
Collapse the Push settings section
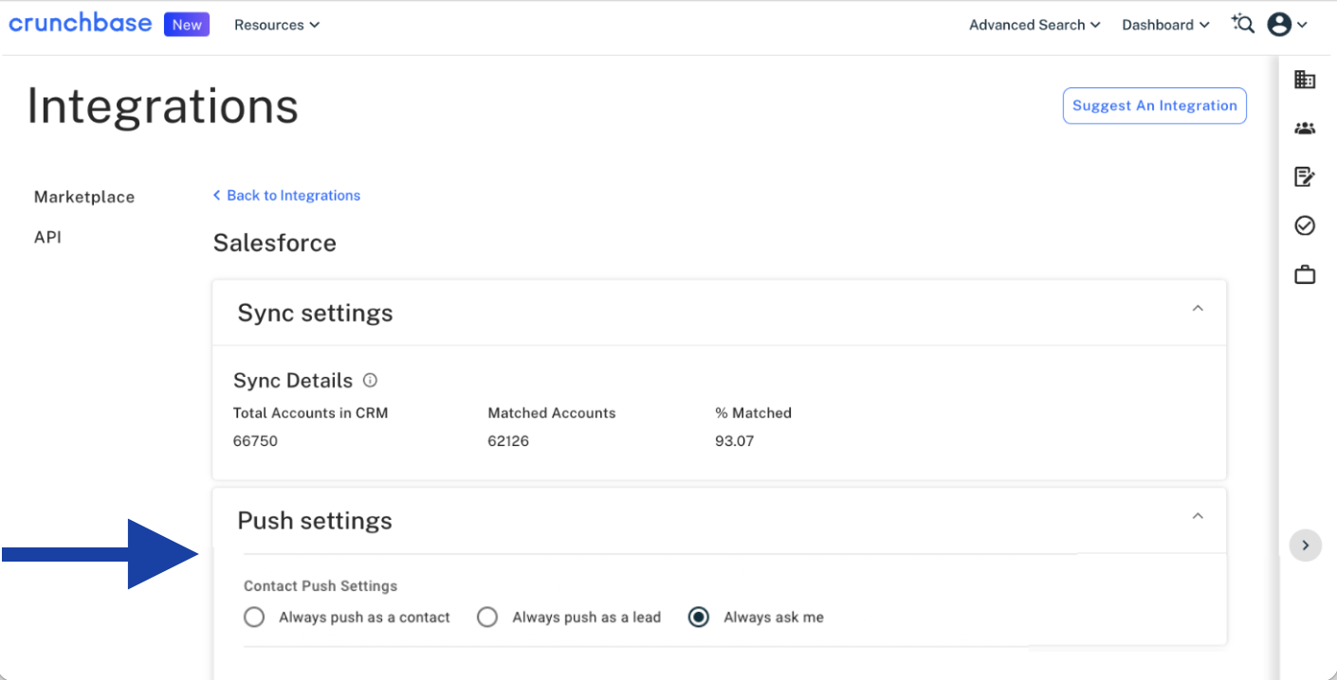click(x=1198, y=516)
